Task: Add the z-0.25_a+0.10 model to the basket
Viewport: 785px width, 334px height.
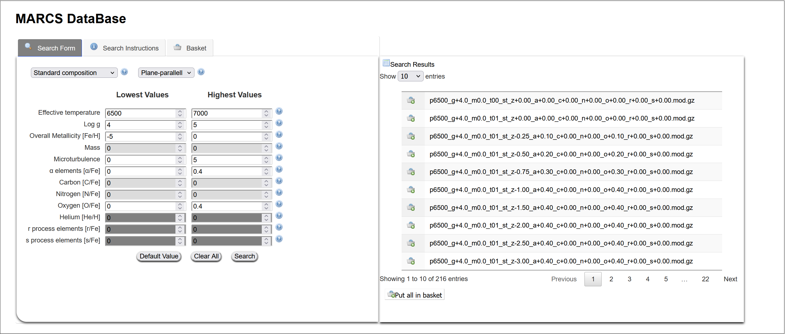Action: pos(411,136)
